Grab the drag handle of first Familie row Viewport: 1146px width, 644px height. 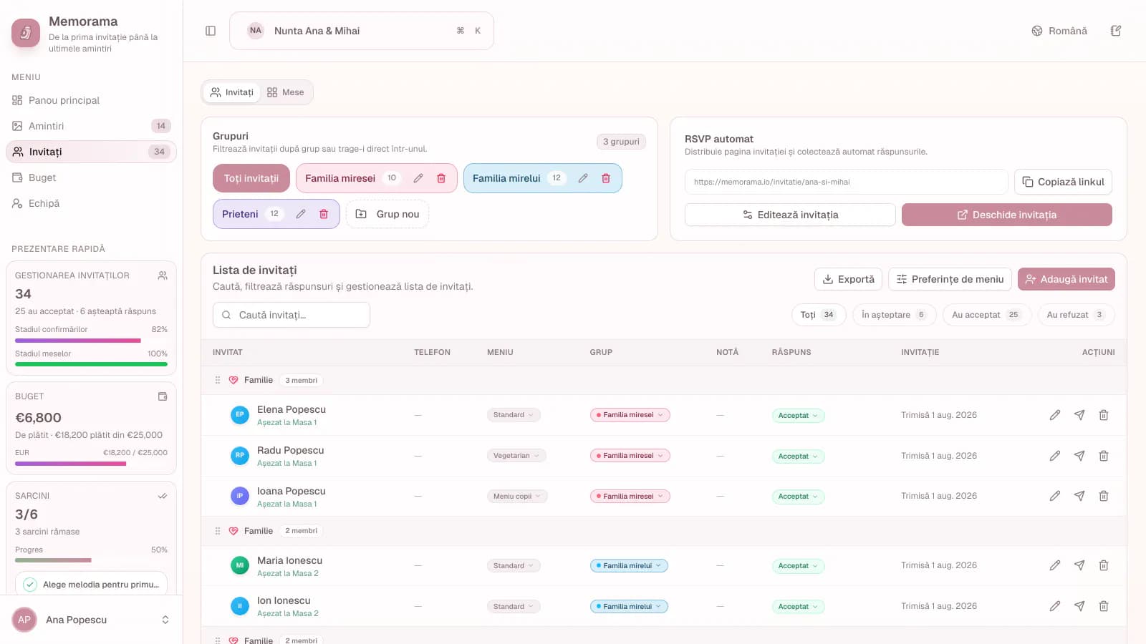point(218,380)
